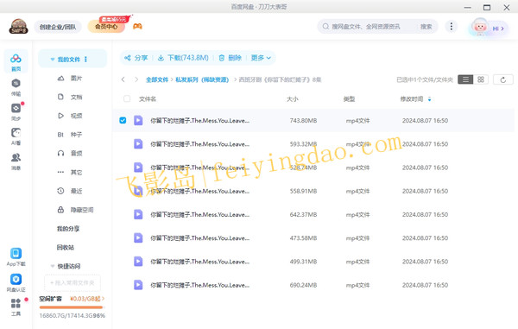Click video icon of 593.32MB file

point(138,143)
